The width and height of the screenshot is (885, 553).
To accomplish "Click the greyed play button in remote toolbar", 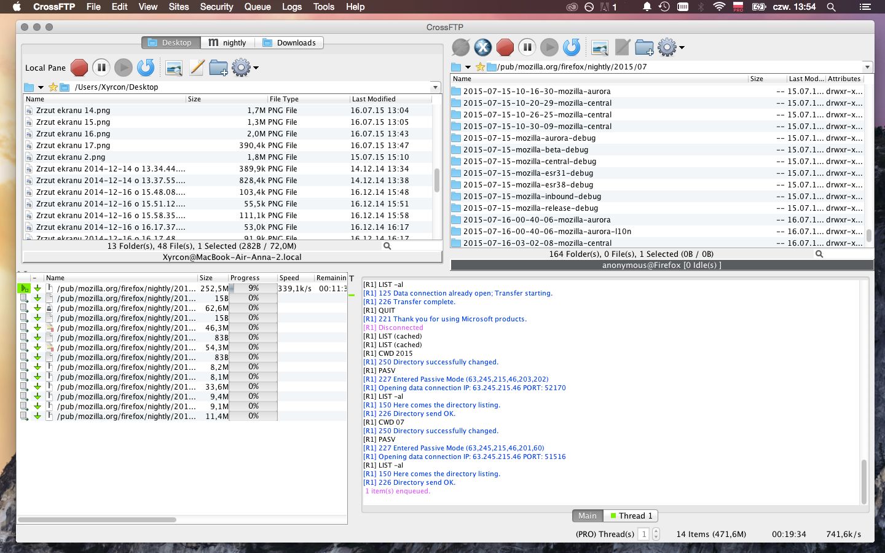I will [x=549, y=47].
